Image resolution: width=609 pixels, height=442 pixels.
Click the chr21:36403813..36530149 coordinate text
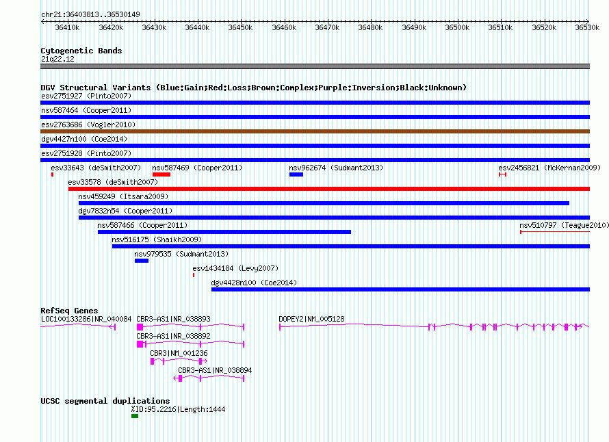point(90,14)
